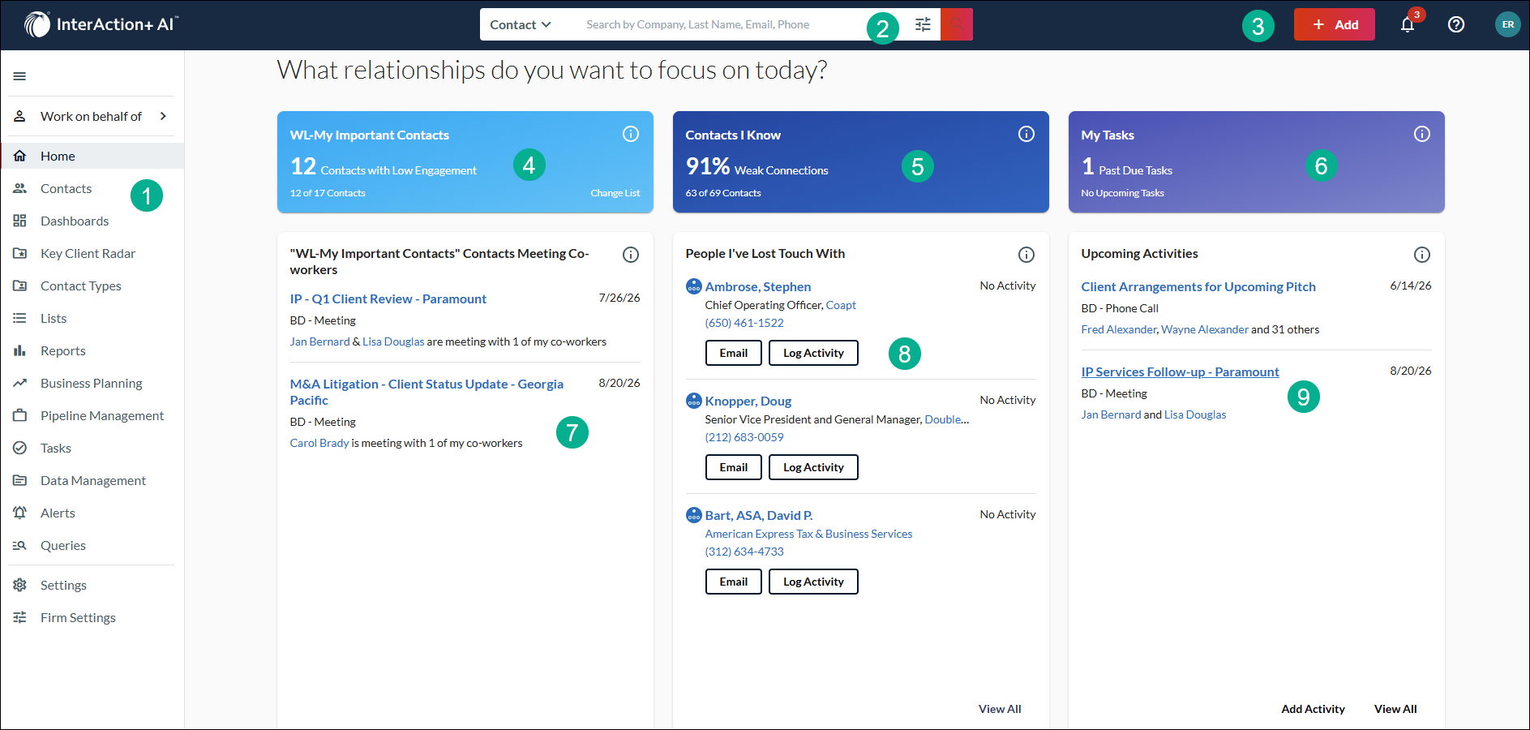Go to Home in the sidebar

tap(92, 156)
